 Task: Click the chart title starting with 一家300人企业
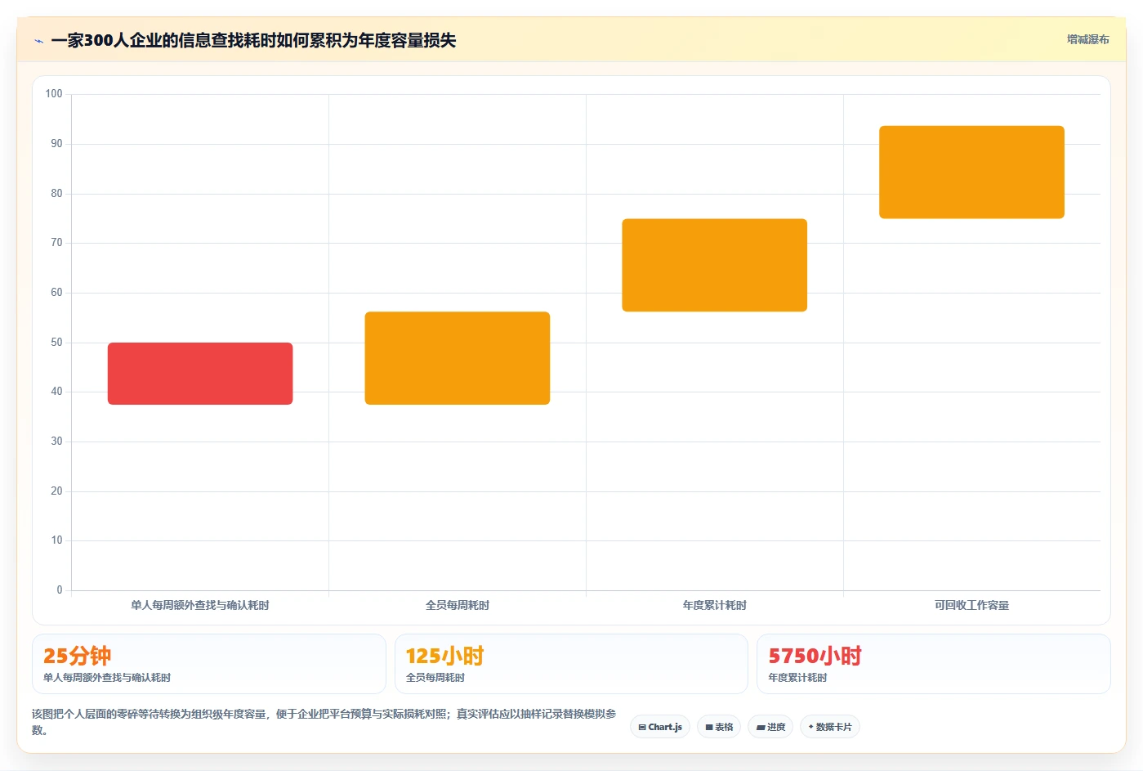[253, 40]
